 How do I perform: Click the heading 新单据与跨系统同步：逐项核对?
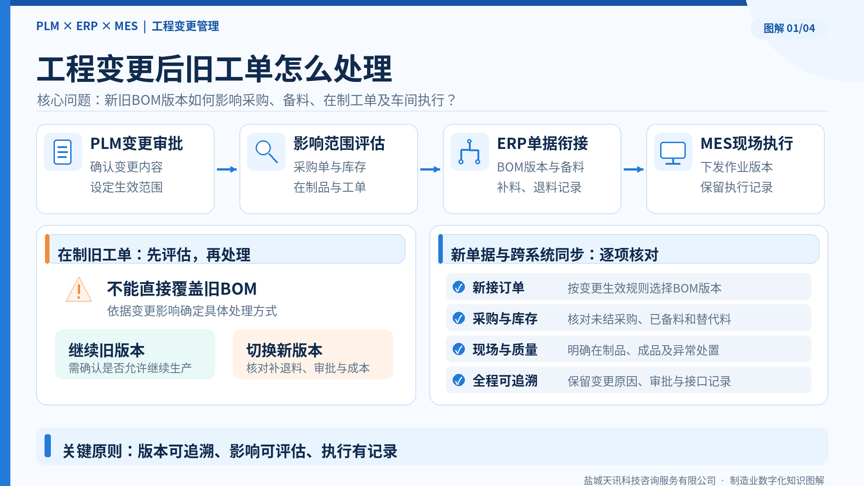[x=554, y=255]
